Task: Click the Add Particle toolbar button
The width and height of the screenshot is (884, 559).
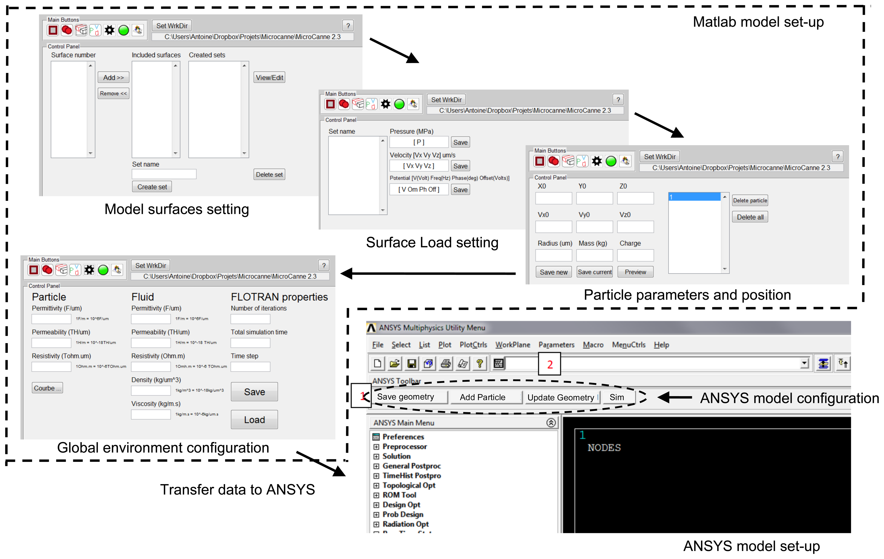Action: click(482, 397)
